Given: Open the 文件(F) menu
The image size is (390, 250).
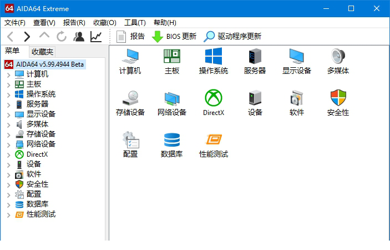Looking at the screenshot, I should (x=15, y=23).
